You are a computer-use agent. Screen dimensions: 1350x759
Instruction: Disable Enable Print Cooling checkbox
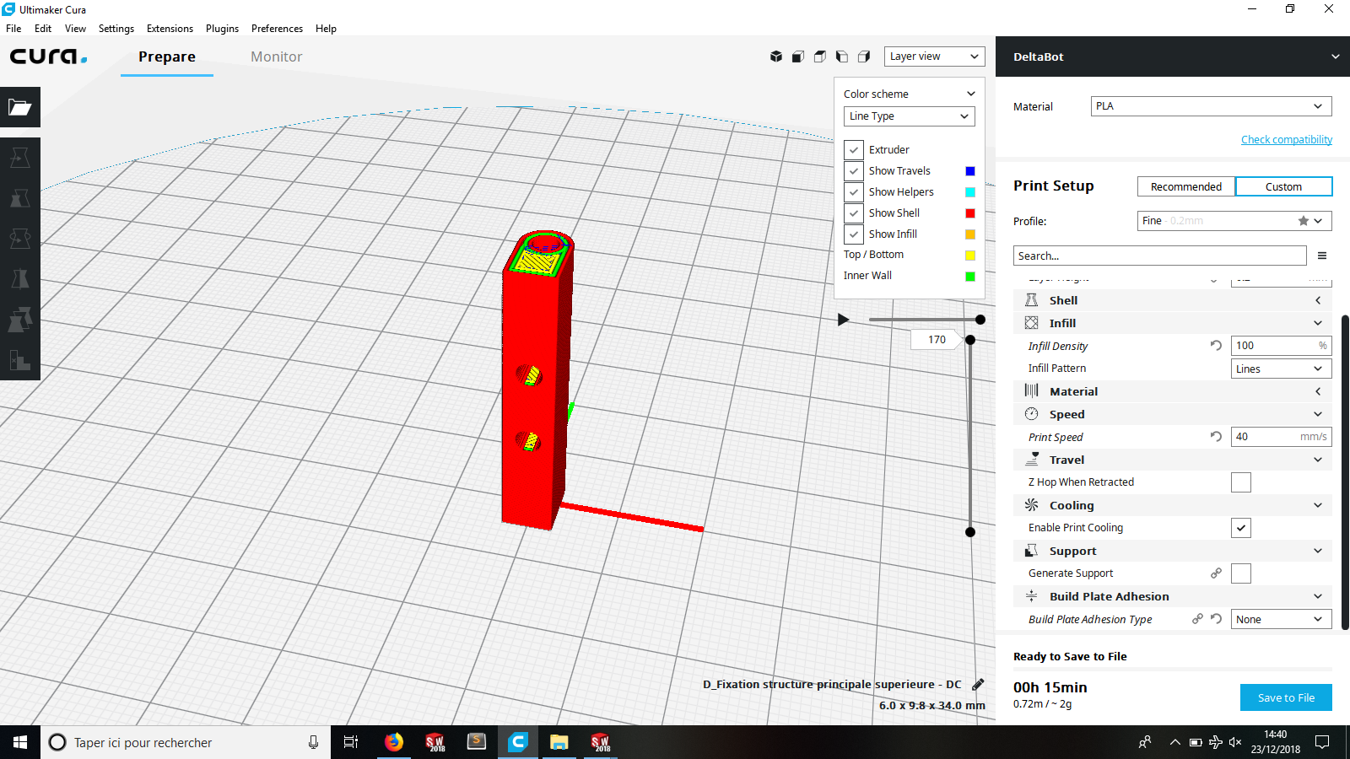[1241, 528]
